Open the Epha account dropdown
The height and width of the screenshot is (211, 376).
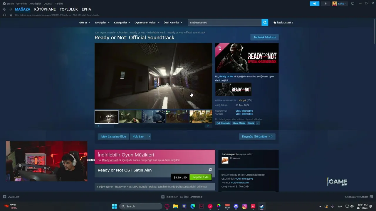tap(340, 4)
